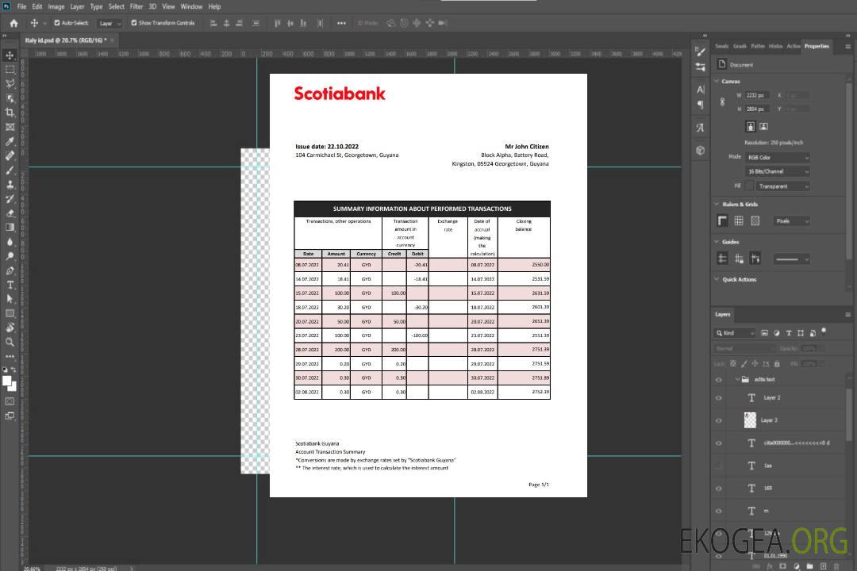Viewport: 857px width, 571px height.
Task: Click the landscape canvas orientation icon
Action: click(x=763, y=126)
